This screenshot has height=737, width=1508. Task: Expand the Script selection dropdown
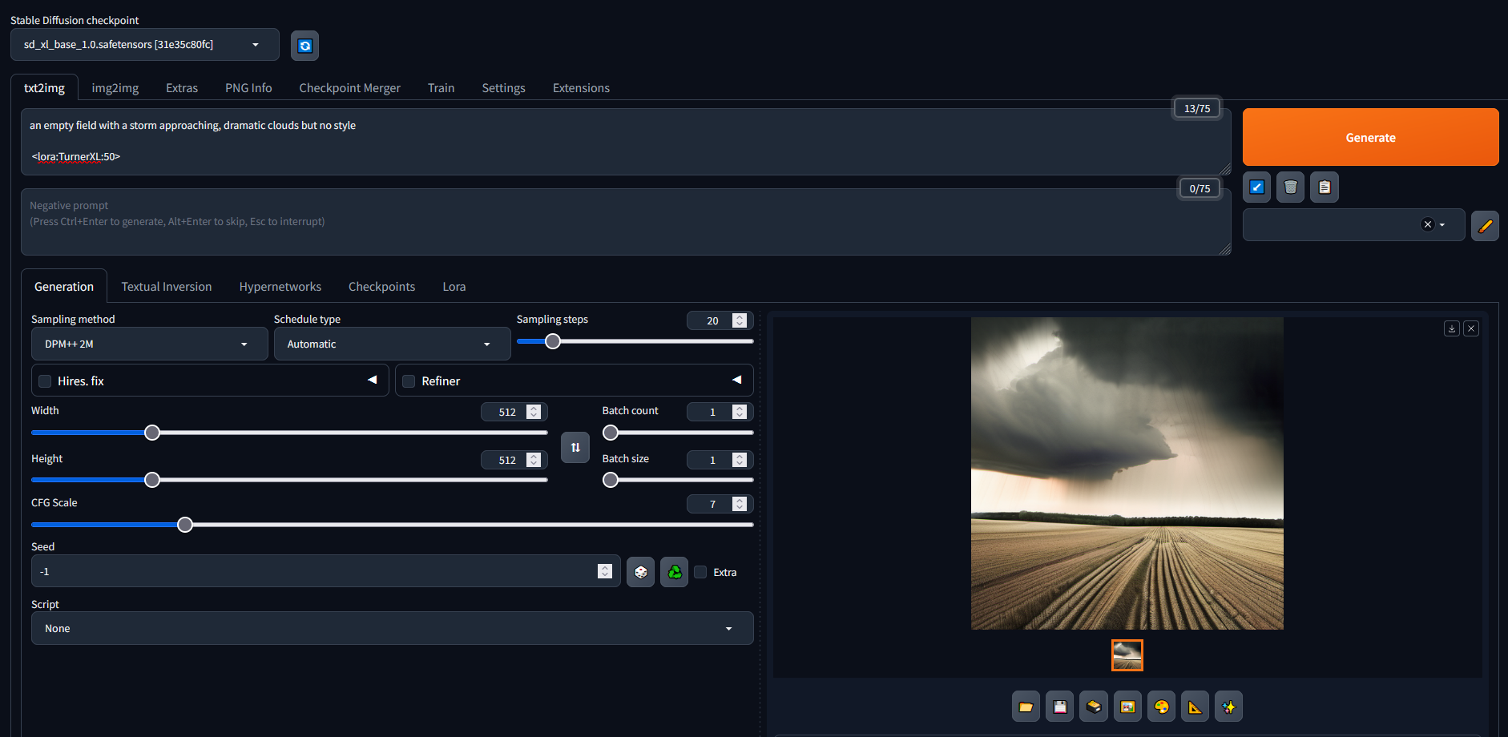(x=392, y=628)
